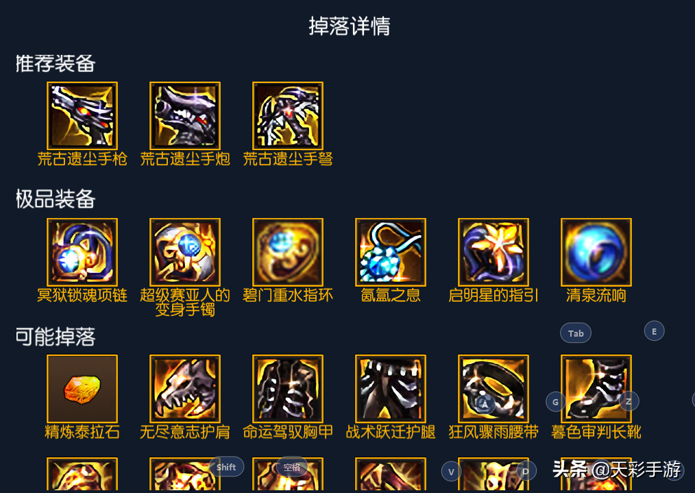The height and width of the screenshot is (493, 695).
Task: Click the 无尽意志护肩 item name label
Action: pos(185,432)
